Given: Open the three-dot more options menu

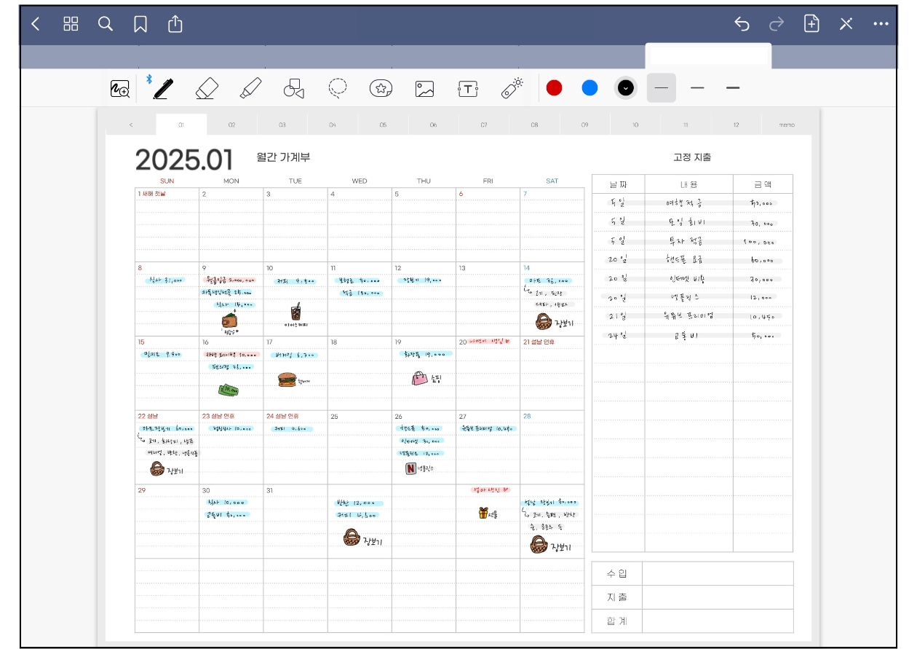Looking at the screenshot, I should 881,24.
